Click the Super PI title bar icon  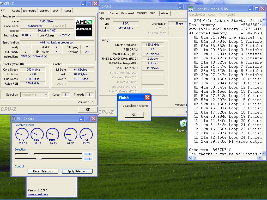(x=191, y=9)
